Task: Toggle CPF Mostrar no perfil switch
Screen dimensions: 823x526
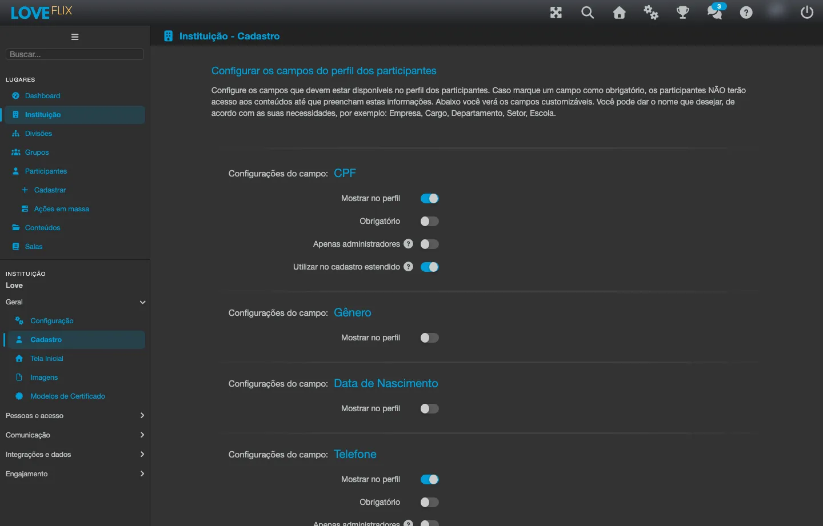Action: (430, 198)
